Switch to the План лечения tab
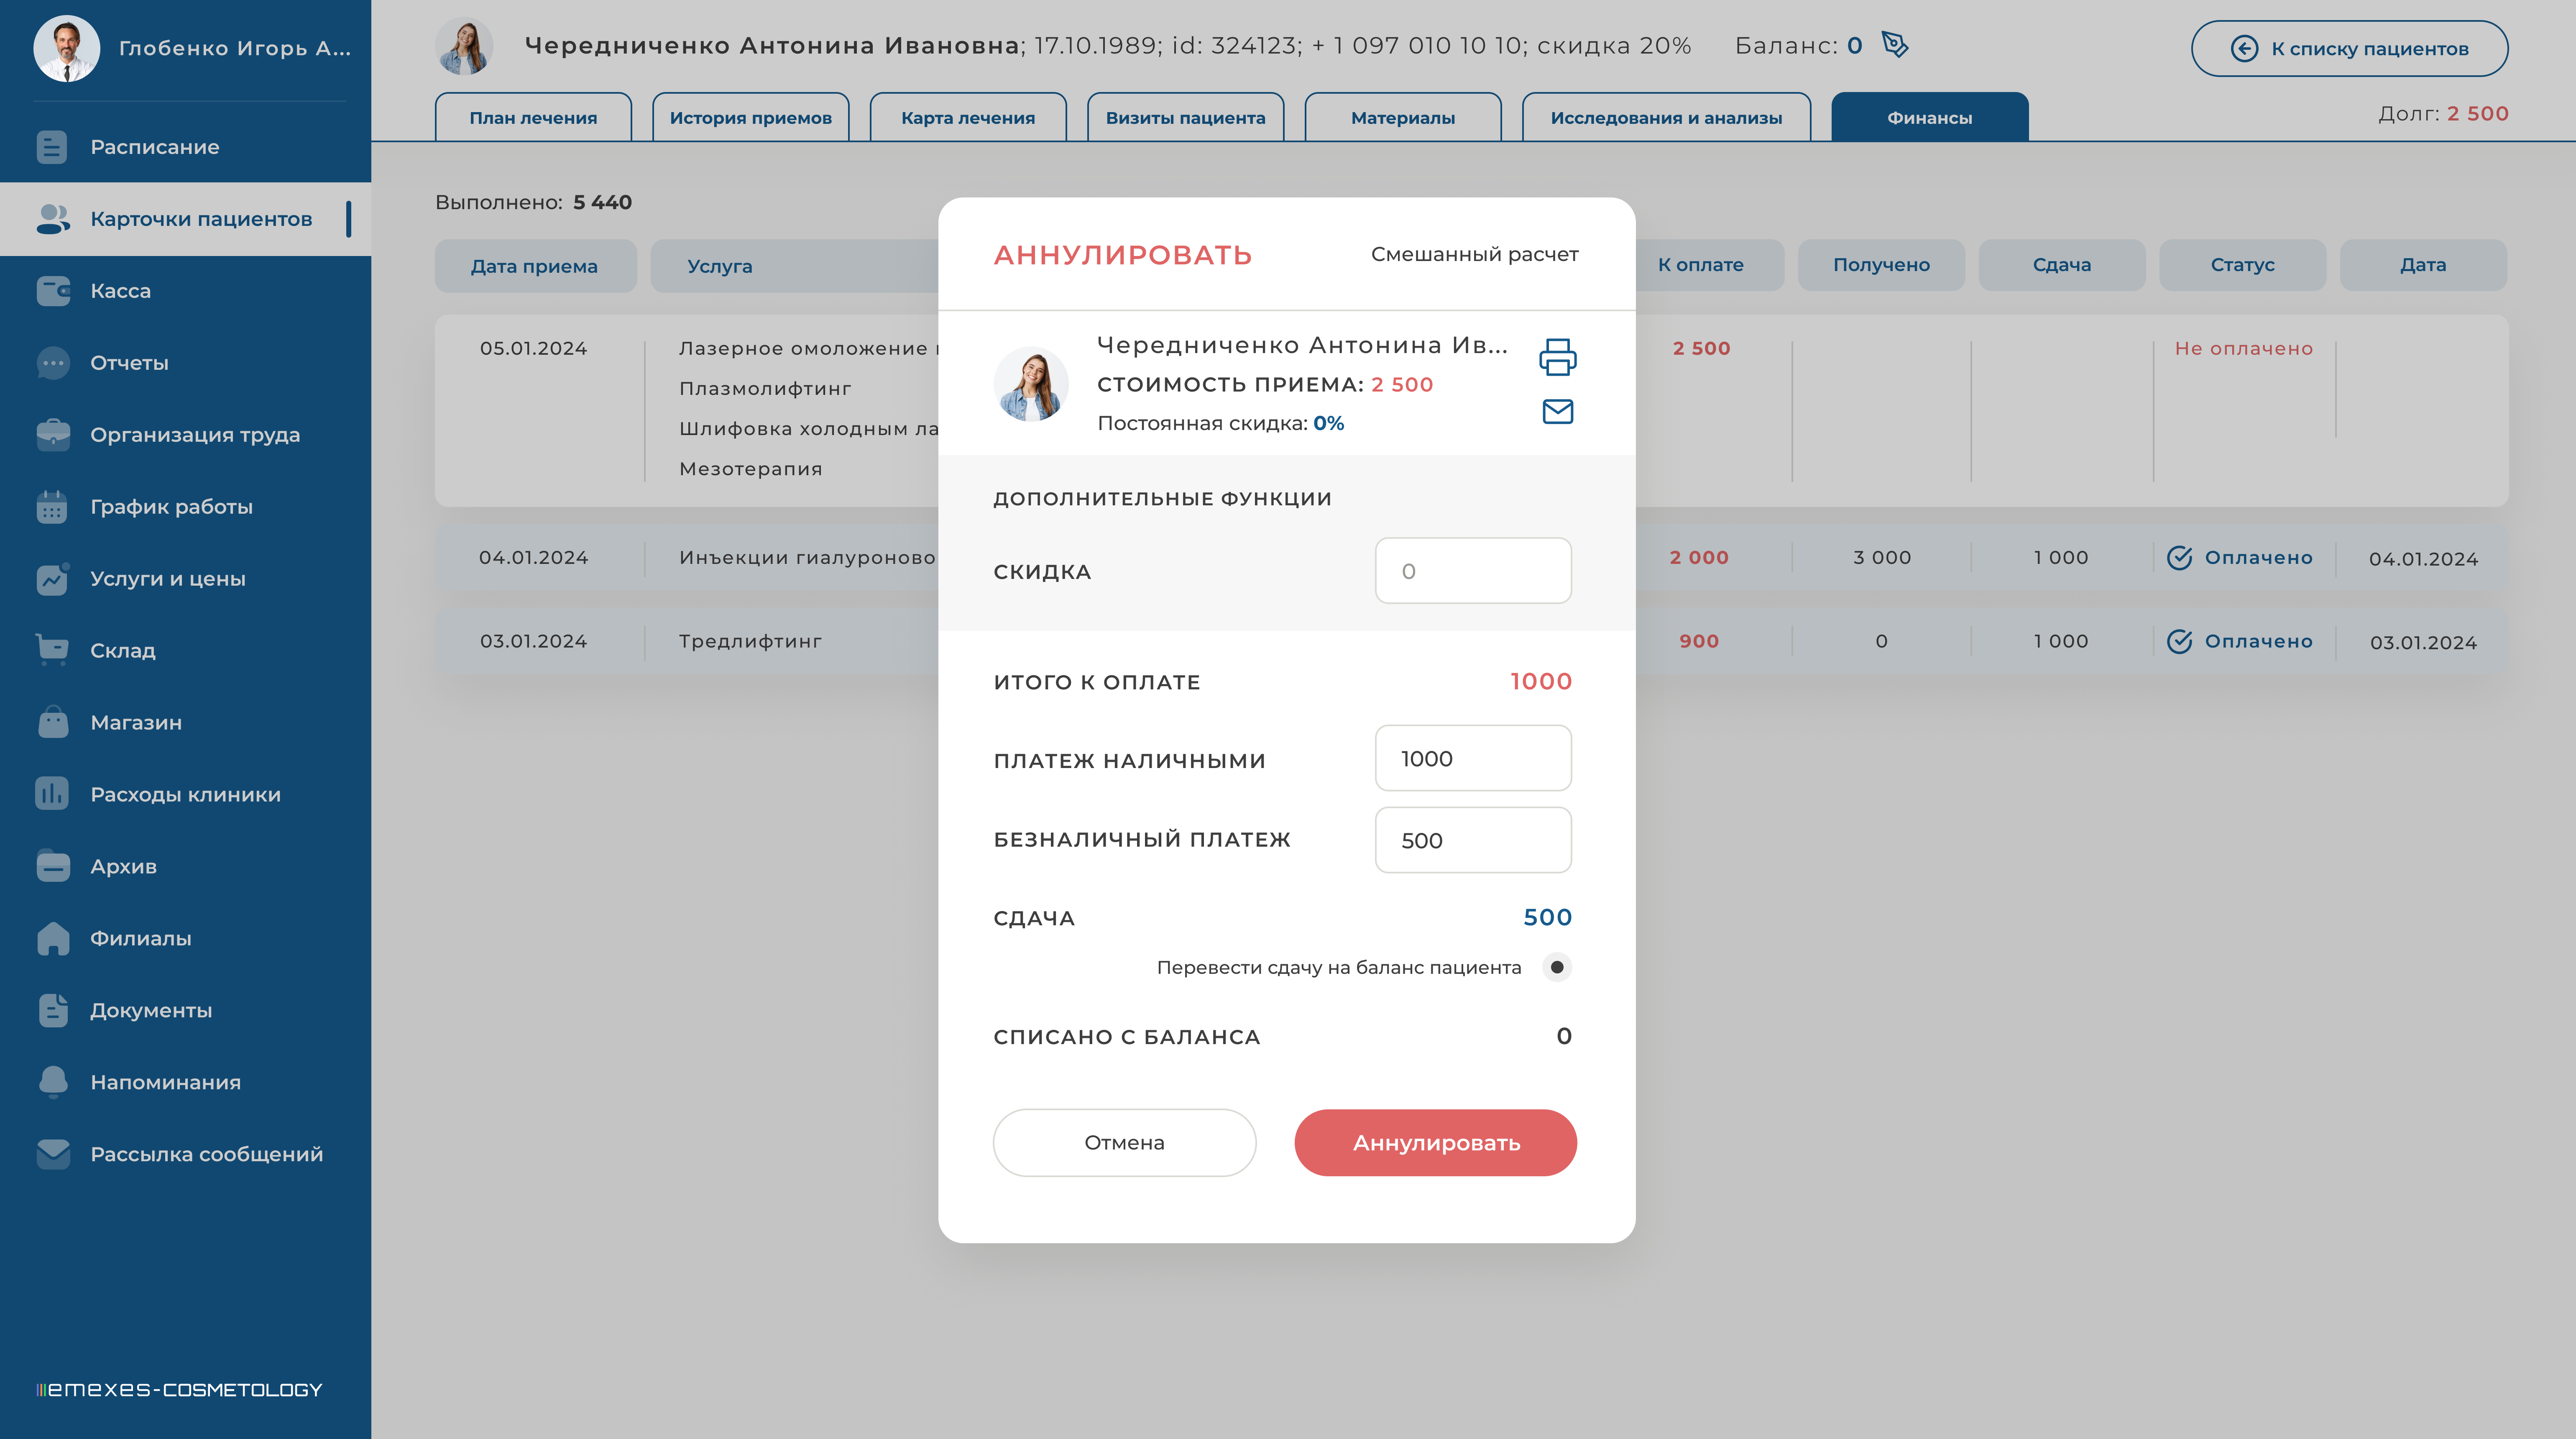The height and width of the screenshot is (1439, 2576). [533, 118]
